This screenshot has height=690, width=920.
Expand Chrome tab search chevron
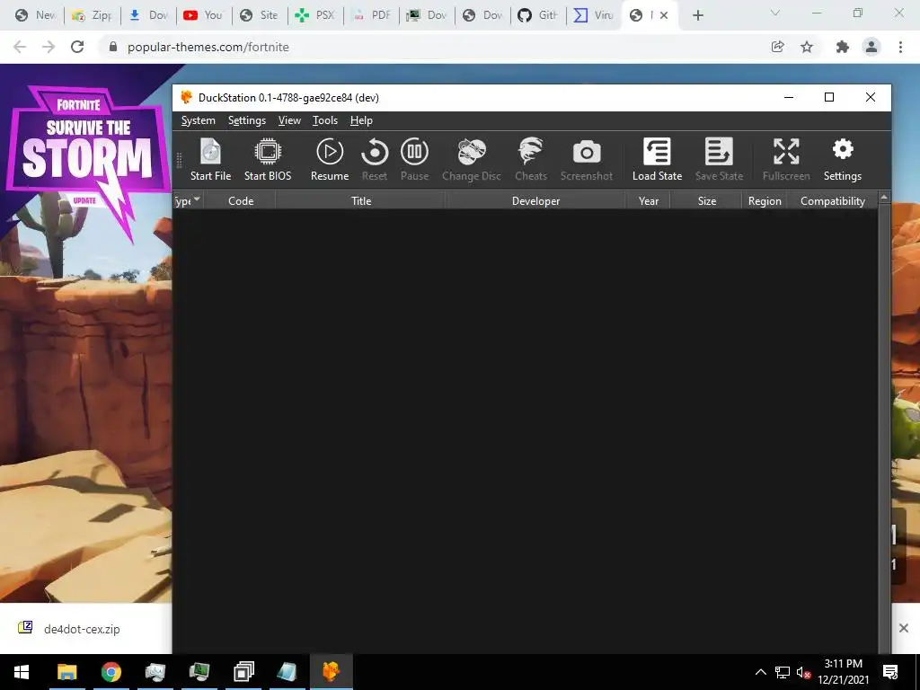[775, 13]
